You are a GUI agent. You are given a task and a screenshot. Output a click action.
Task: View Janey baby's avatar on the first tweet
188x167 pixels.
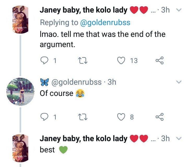20,20
